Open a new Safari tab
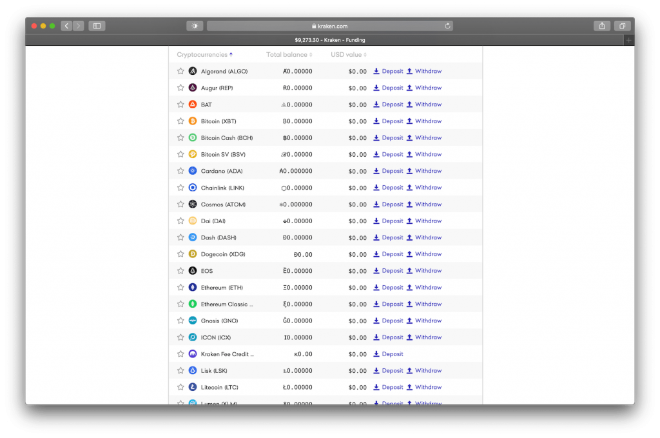The height and width of the screenshot is (438, 660). [629, 40]
